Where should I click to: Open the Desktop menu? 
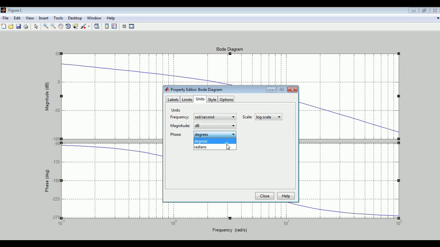tap(75, 18)
